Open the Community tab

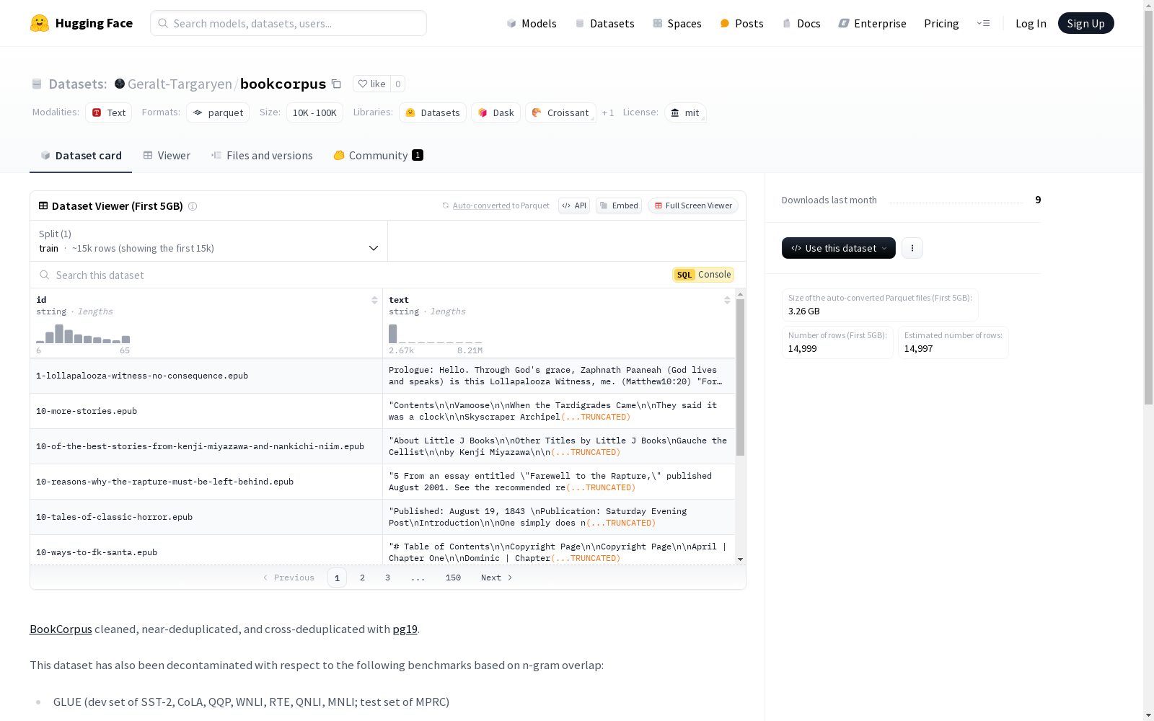[378, 155]
